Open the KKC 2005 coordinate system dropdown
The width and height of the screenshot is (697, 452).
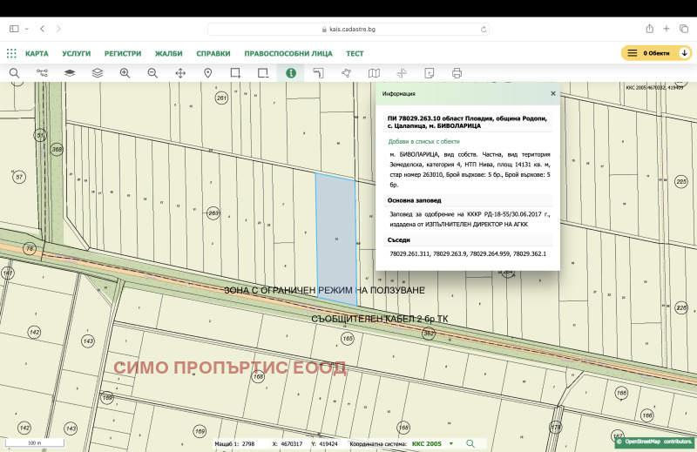pos(433,443)
